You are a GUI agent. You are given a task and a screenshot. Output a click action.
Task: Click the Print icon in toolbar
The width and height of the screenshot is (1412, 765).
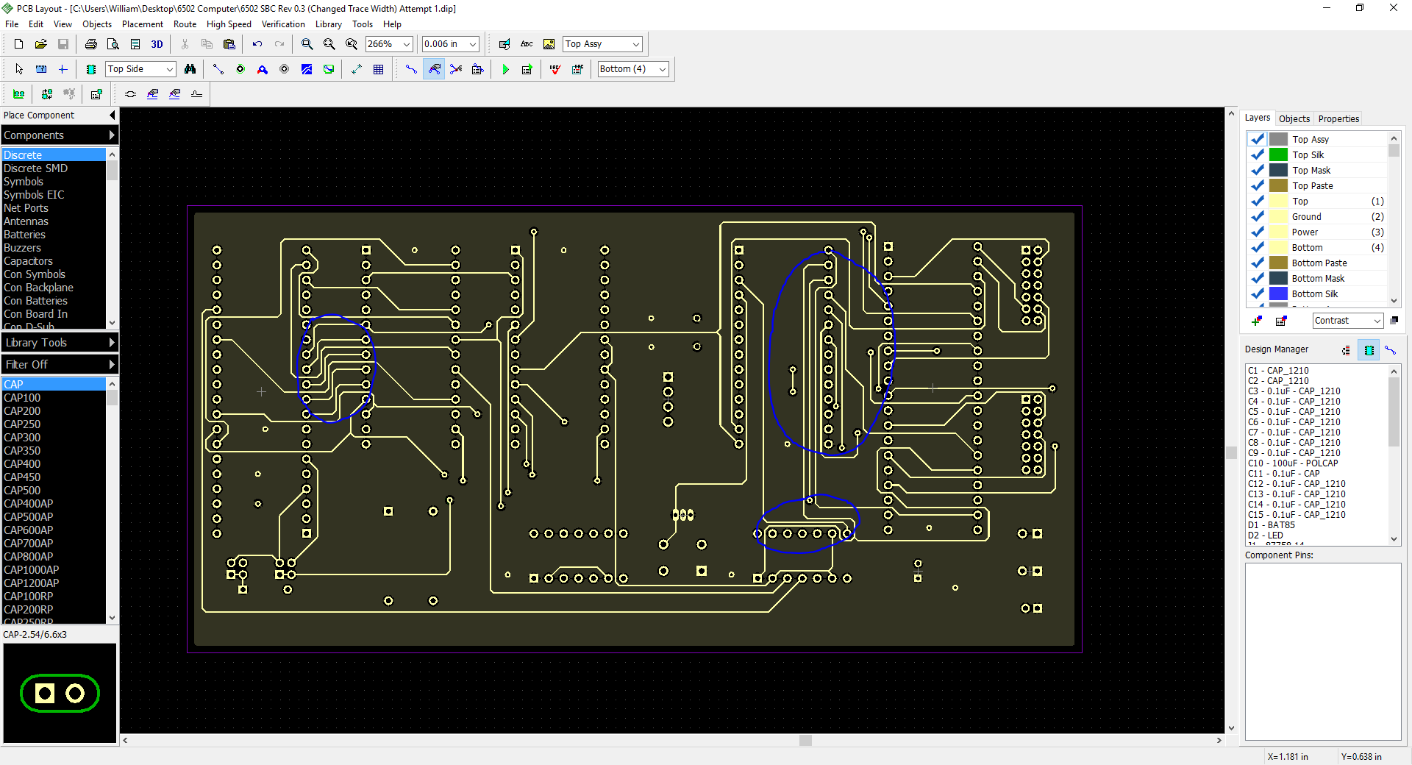[91, 44]
